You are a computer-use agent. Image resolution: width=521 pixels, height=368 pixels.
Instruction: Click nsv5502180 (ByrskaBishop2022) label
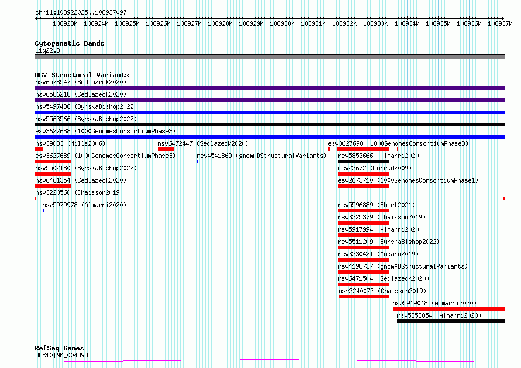pyautogui.click(x=86, y=168)
